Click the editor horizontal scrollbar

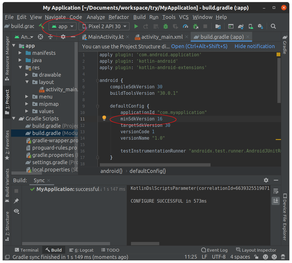coord(155,165)
